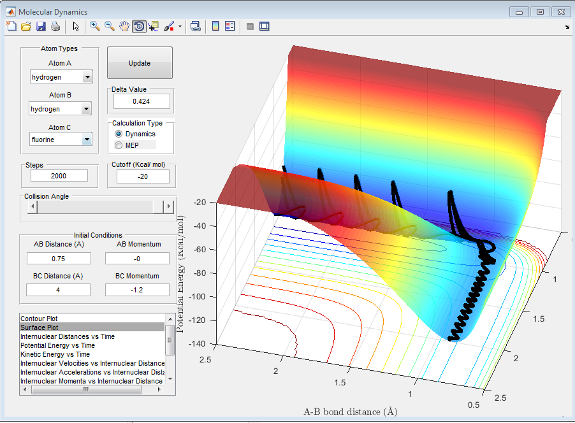Screen dimensions: 575x423
Task: Click the New Figure toolbar icon
Action: pos(11,26)
